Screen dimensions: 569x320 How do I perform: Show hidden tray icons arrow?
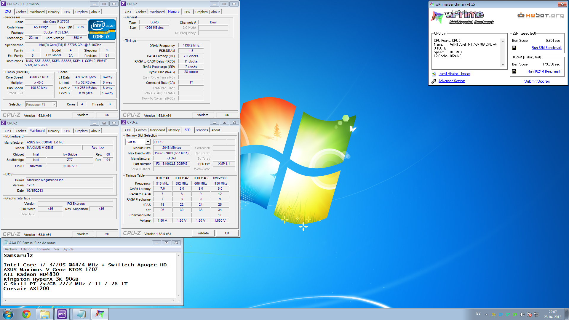tap(486, 314)
